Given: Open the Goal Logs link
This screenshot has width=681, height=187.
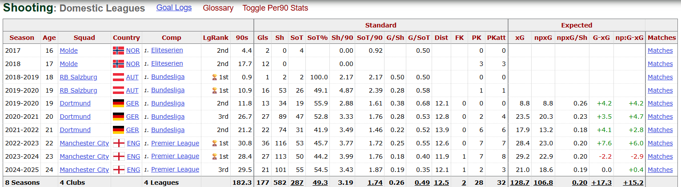Looking at the screenshot, I should coord(174,8).
